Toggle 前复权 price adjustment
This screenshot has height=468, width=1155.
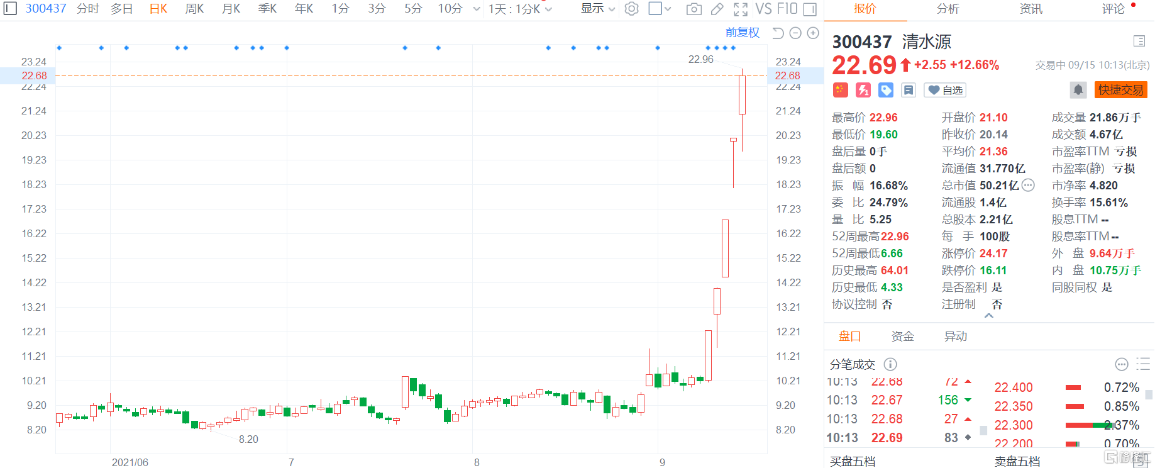(743, 33)
